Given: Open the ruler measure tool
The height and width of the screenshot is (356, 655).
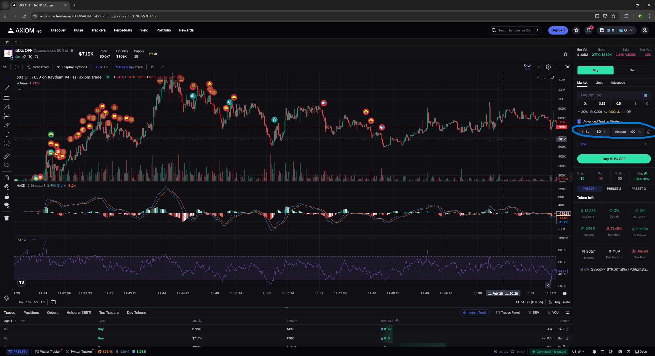Looking at the screenshot, I should (7, 156).
